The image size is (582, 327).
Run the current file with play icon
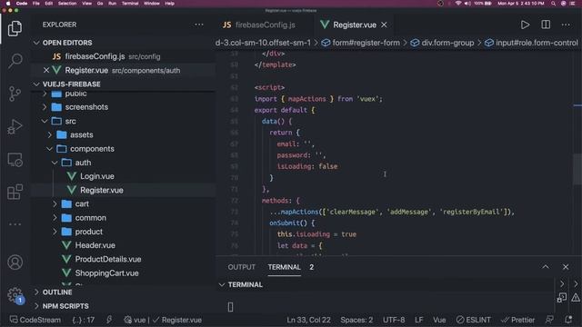525,25
